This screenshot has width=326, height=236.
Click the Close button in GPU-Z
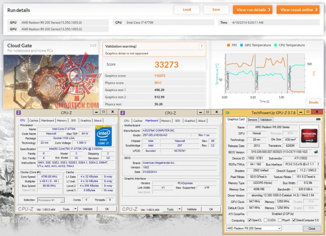[312, 228]
